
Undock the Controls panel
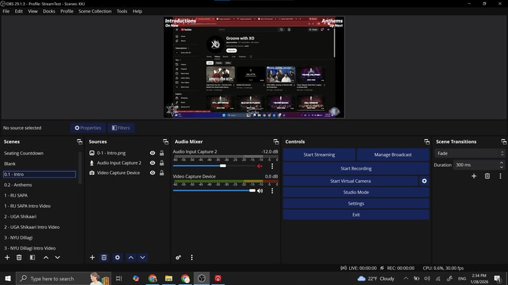(x=427, y=142)
